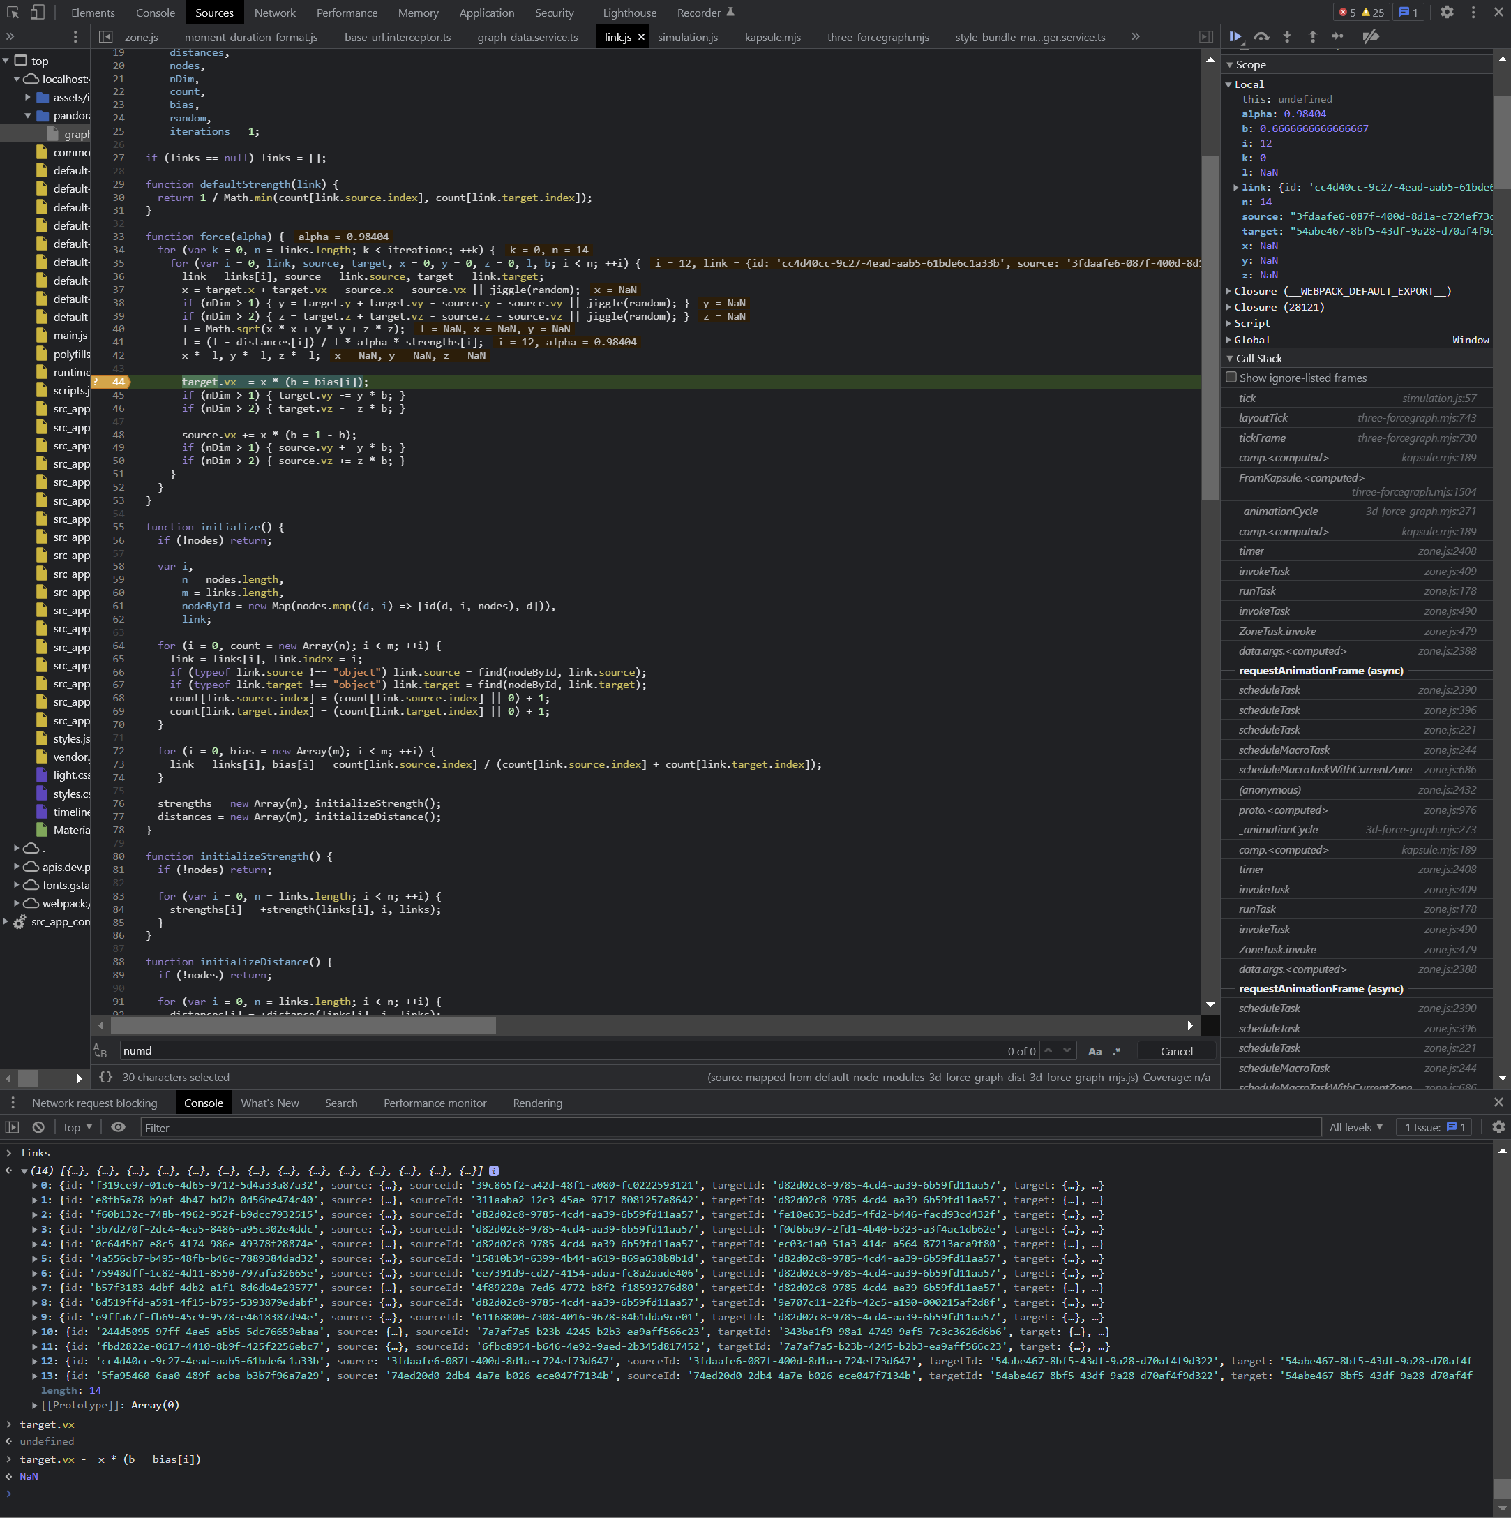Open the What's New tab
Image resolution: width=1511 pixels, height=1518 pixels.
click(x=270, y=1103)
